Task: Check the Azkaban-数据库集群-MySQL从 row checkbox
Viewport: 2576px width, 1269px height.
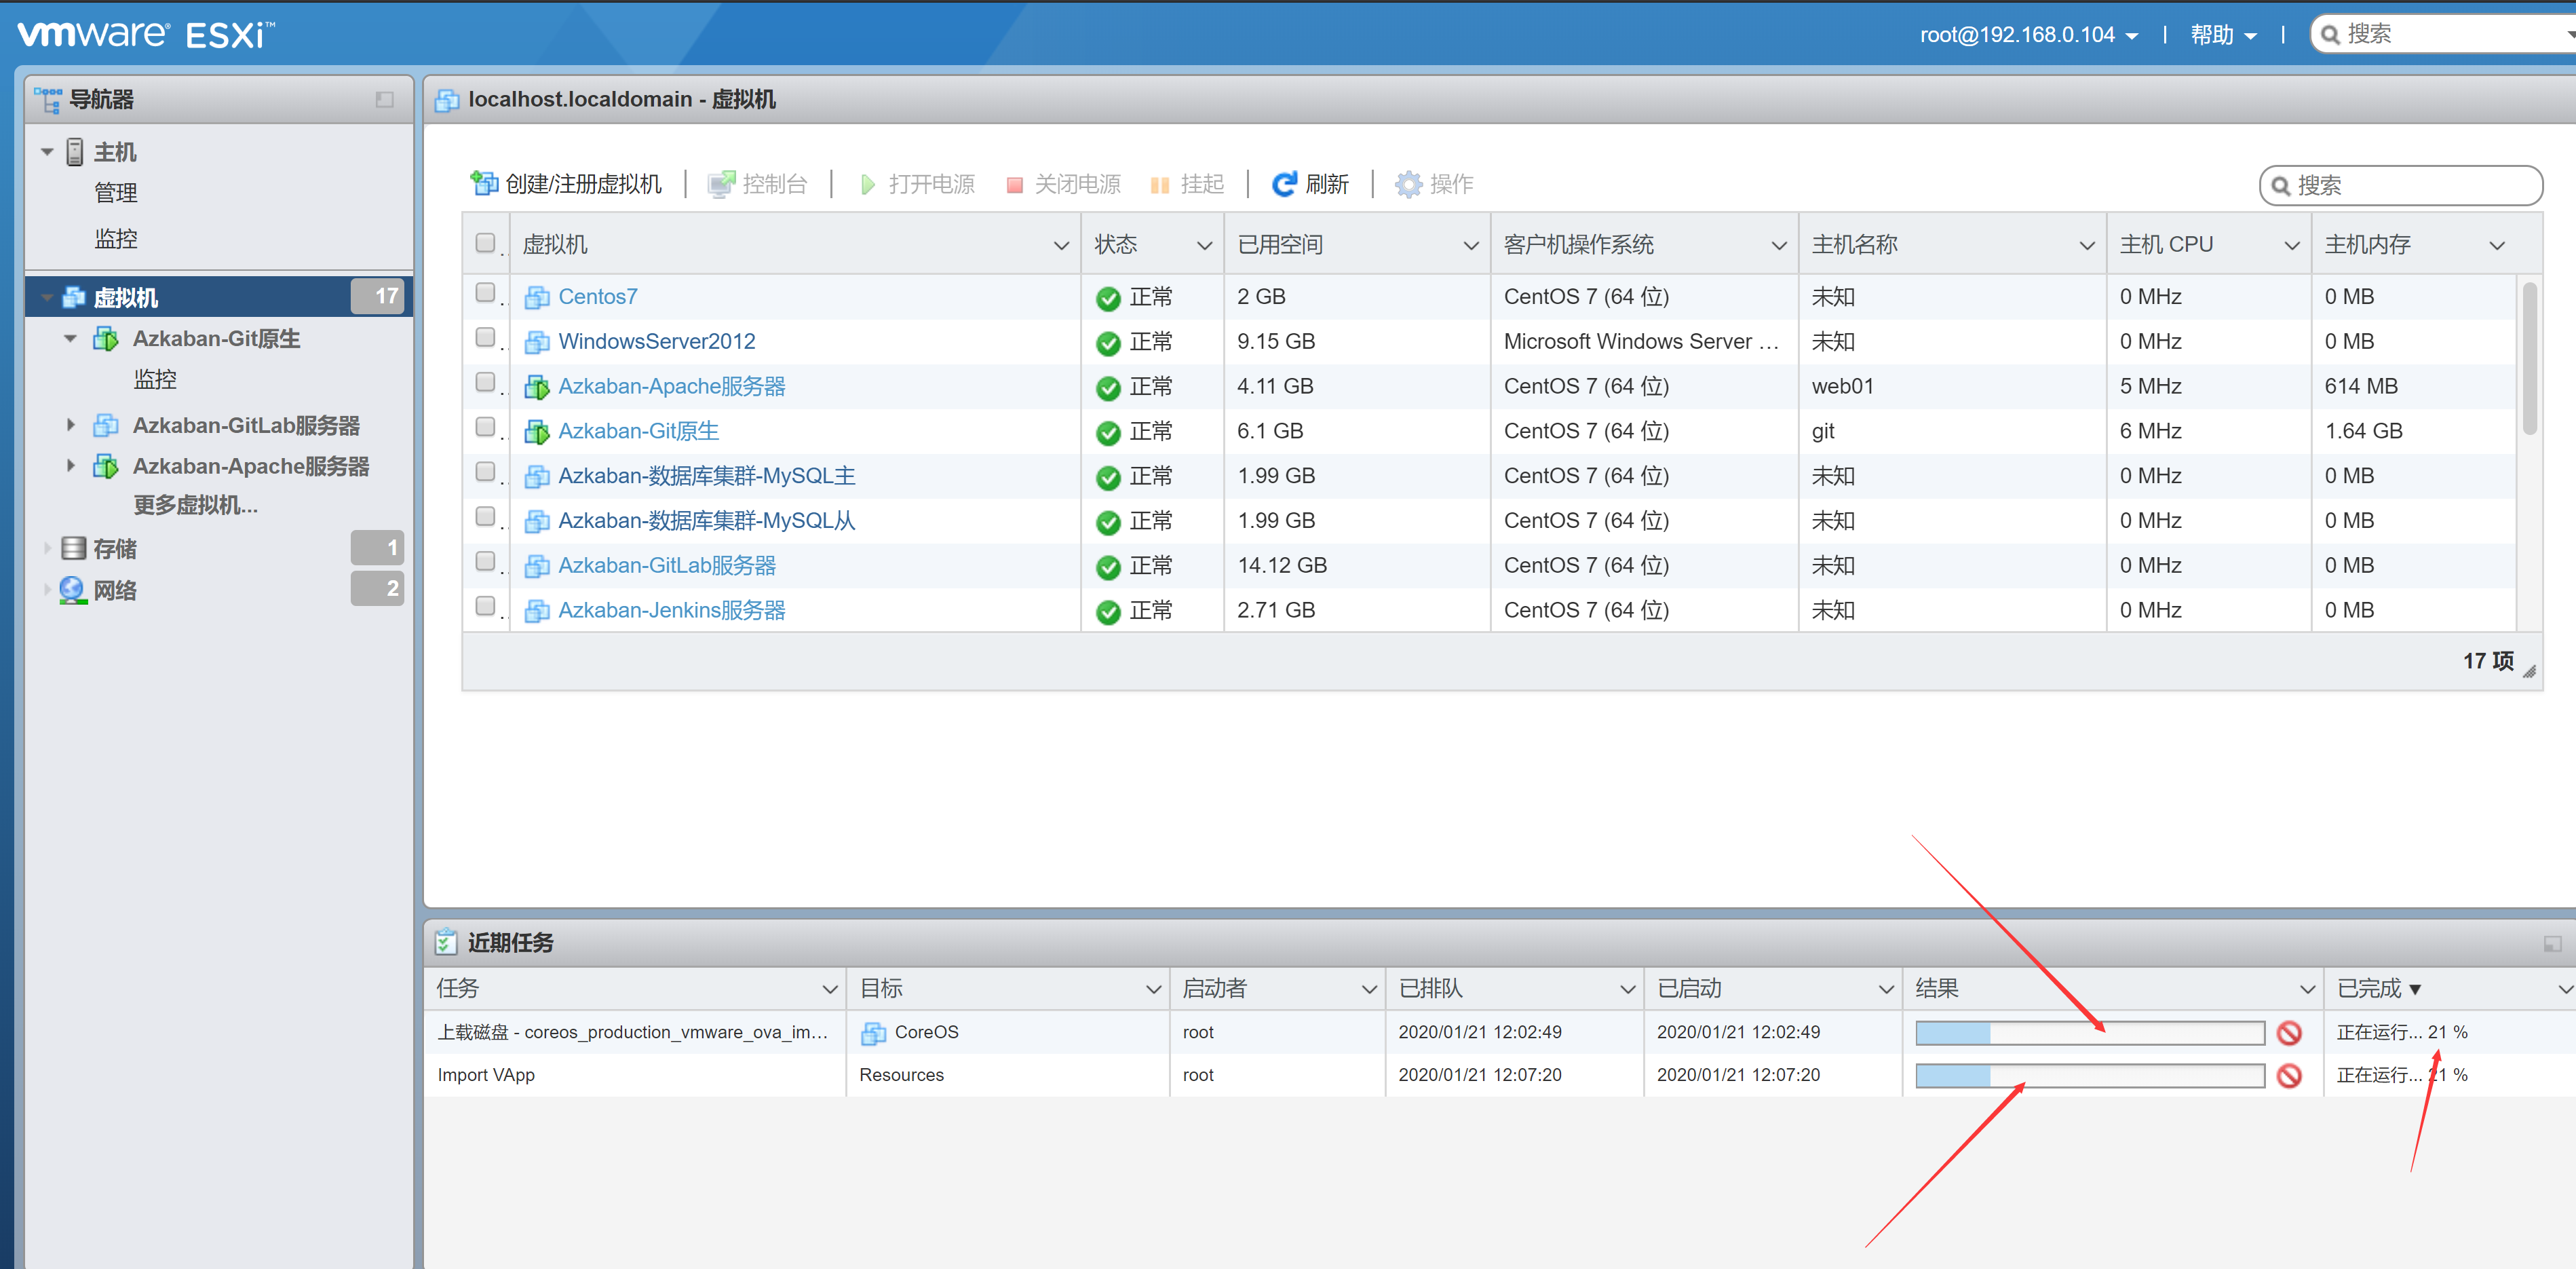Action: pos(486,516)
